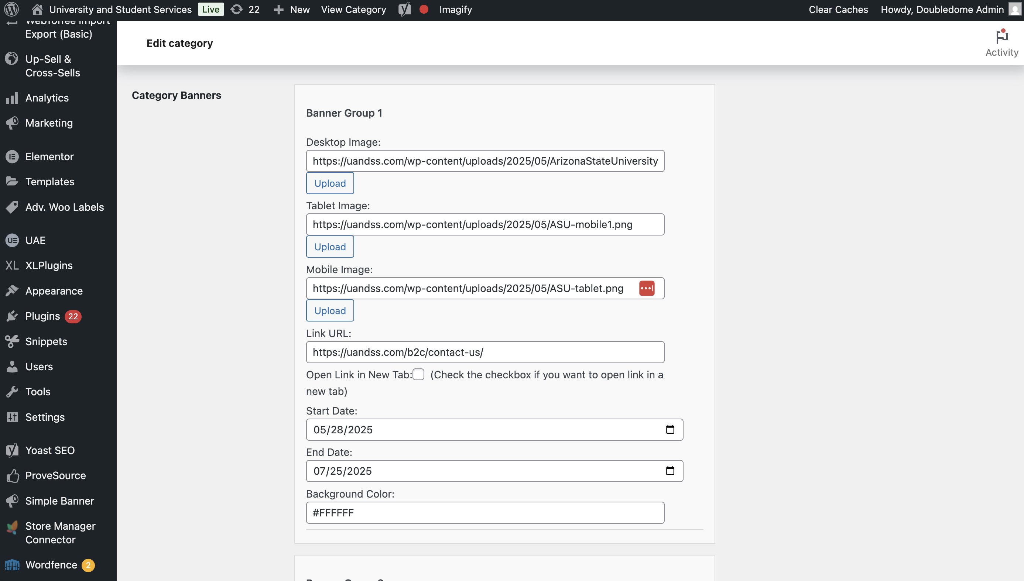Viewport: 1024px width, 581px height.
Task: Click the XL icon for XLPlugins
Action: point(12,265)
